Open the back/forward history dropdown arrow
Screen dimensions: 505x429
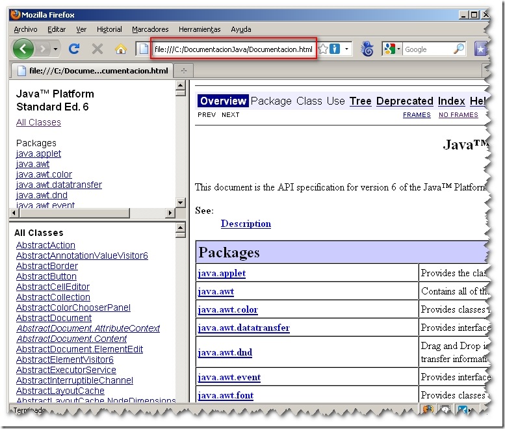55,49
